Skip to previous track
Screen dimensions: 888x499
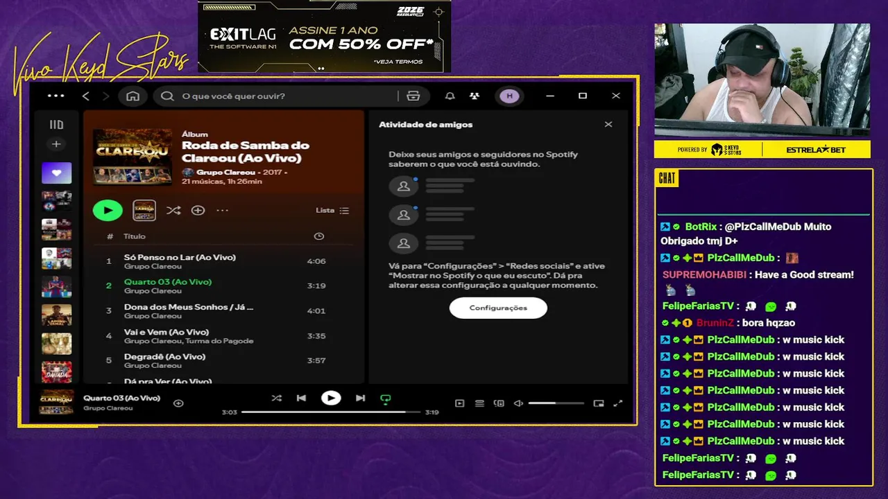pyautogui.click(x=301, y=398)
